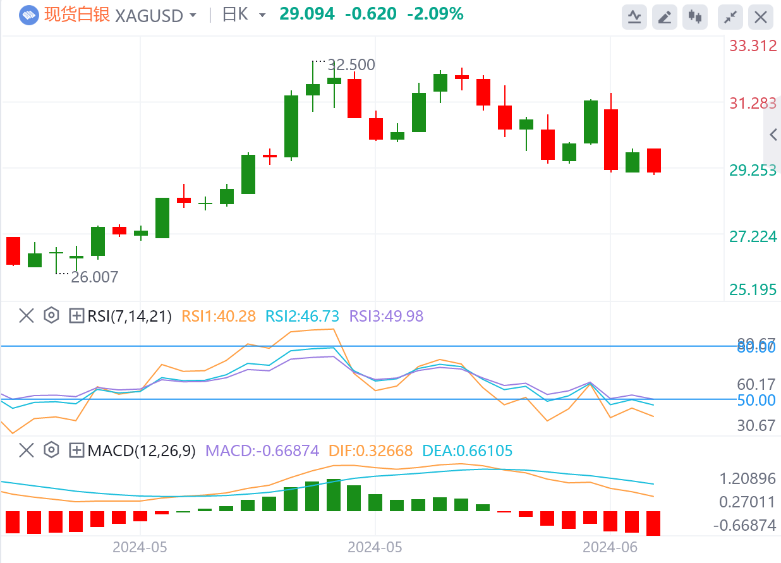Select the drawing pencil tool icon
781x563 pixels.
[x=664, y=17]
